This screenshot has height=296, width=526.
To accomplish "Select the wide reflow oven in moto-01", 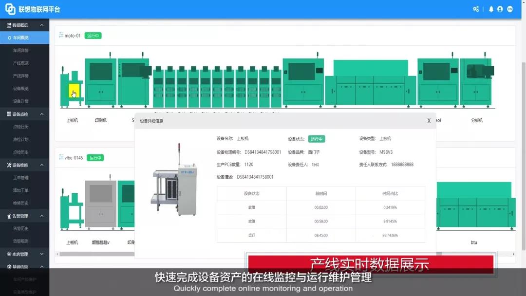I will pyautogui.click(x=370, y=83).
